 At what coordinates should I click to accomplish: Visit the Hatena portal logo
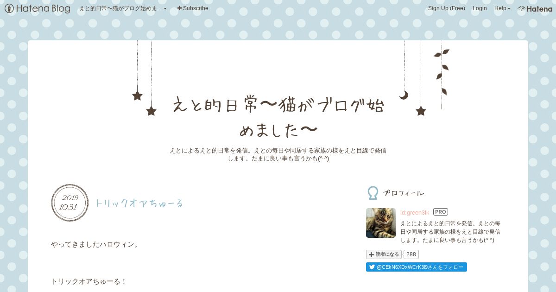click(535, 8)
